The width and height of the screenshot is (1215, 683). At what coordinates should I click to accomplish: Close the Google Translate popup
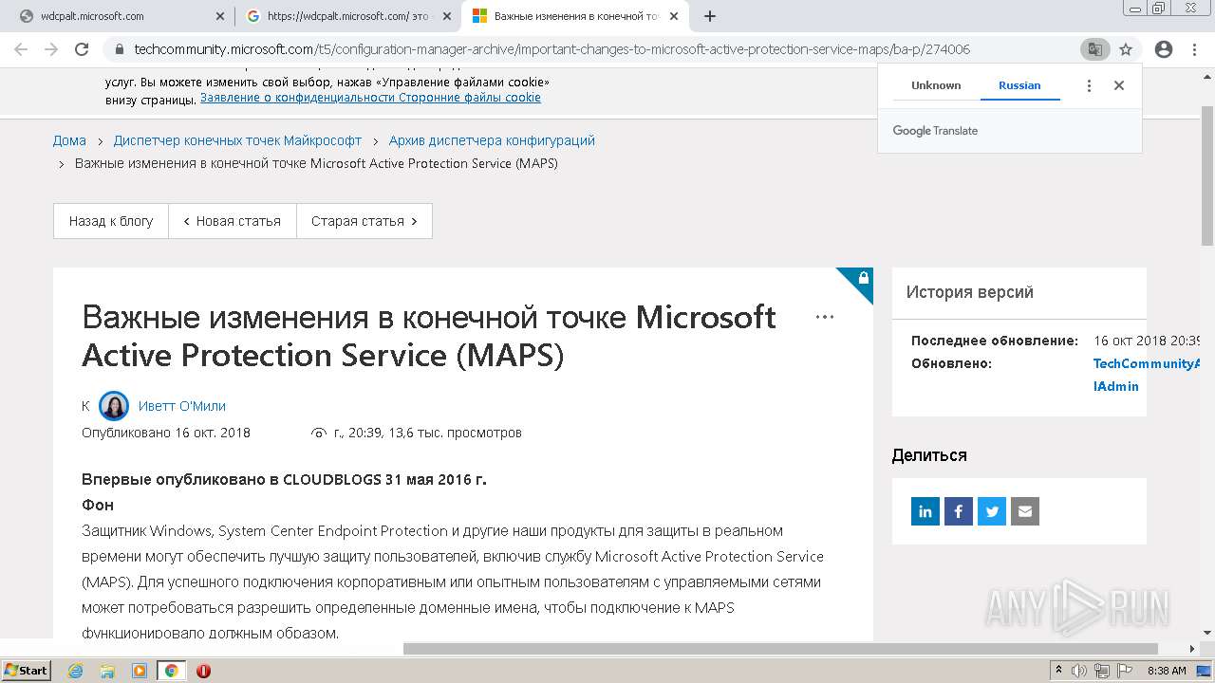point(1119,85)
